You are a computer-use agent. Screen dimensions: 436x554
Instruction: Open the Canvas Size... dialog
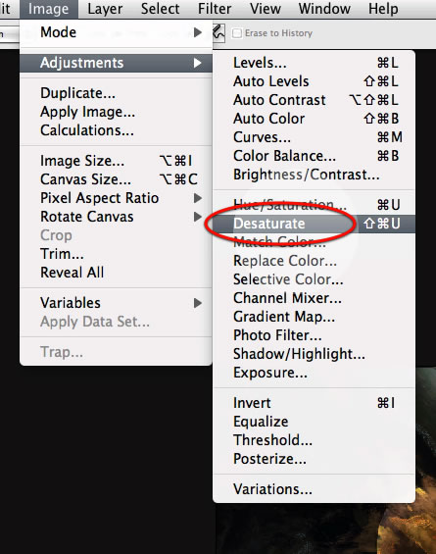[x=116, y=179]
